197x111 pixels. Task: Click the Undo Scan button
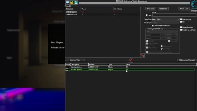[184, 9]
